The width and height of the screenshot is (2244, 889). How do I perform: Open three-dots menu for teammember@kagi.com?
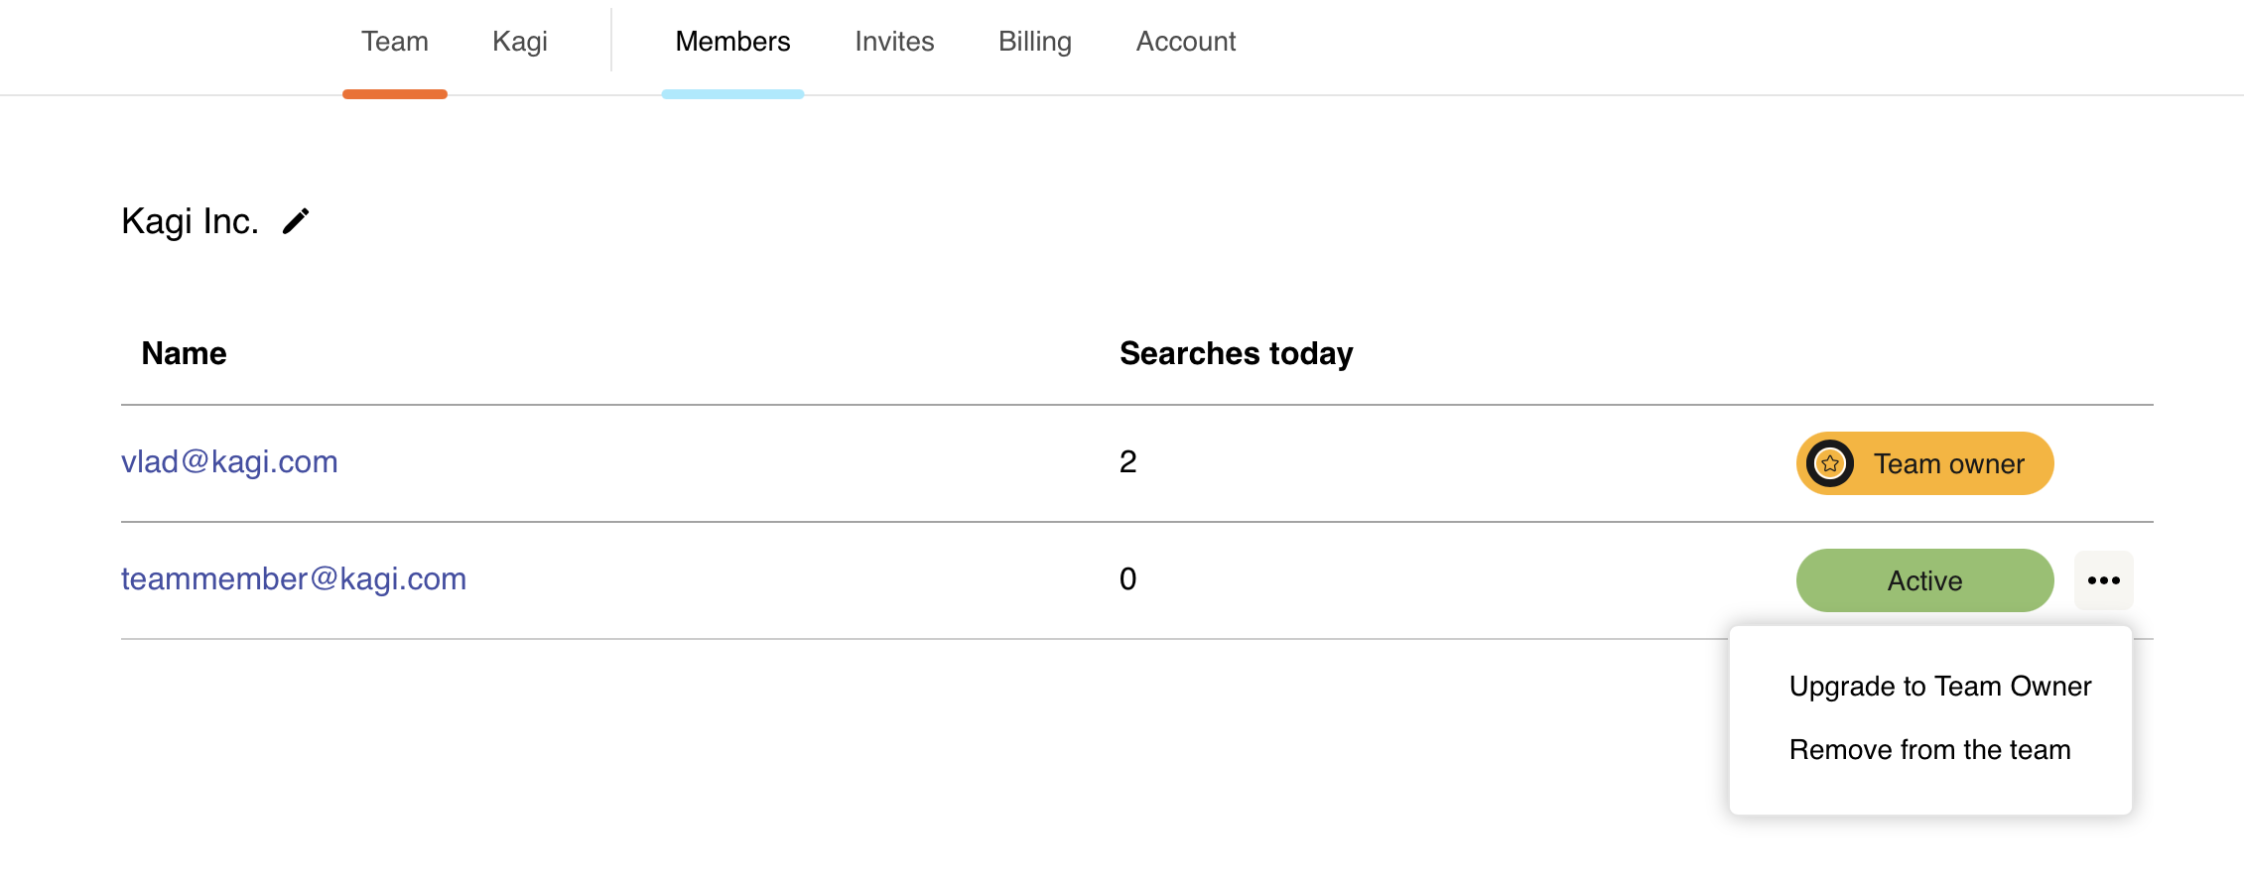click(2103, 580)
